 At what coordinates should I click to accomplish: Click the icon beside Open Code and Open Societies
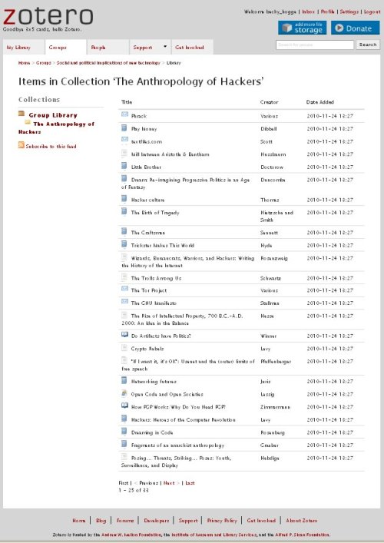click(x=124, y=393)
